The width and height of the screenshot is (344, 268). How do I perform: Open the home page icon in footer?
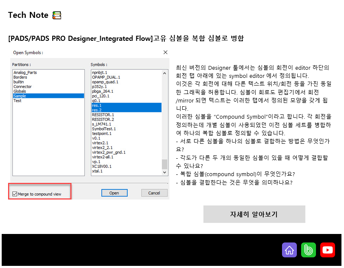[289, 250]
